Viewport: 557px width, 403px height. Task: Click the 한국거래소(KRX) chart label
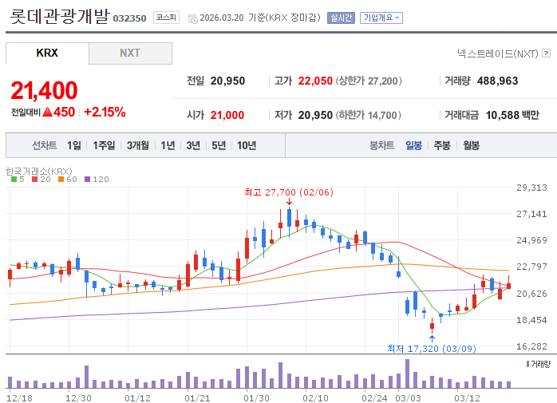[39, 172]
